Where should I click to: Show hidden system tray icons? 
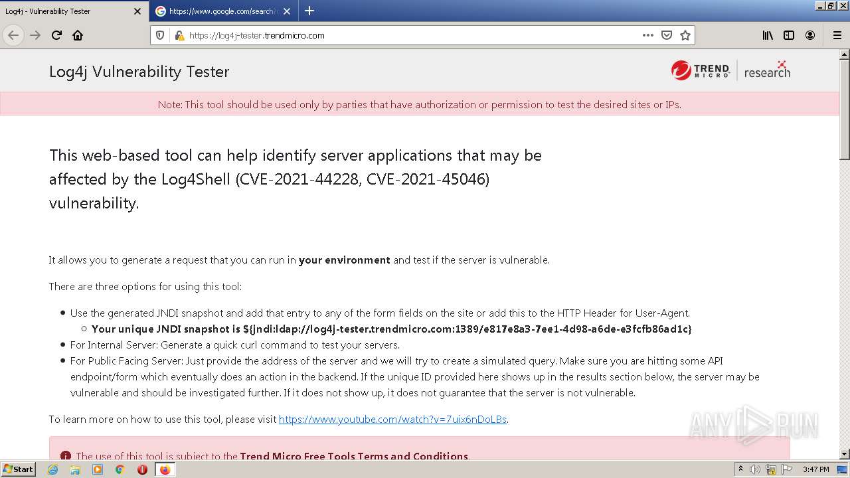coord(740,469)
